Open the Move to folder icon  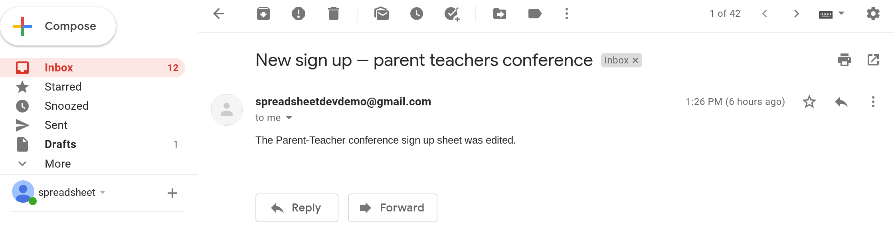pos(499,14)
